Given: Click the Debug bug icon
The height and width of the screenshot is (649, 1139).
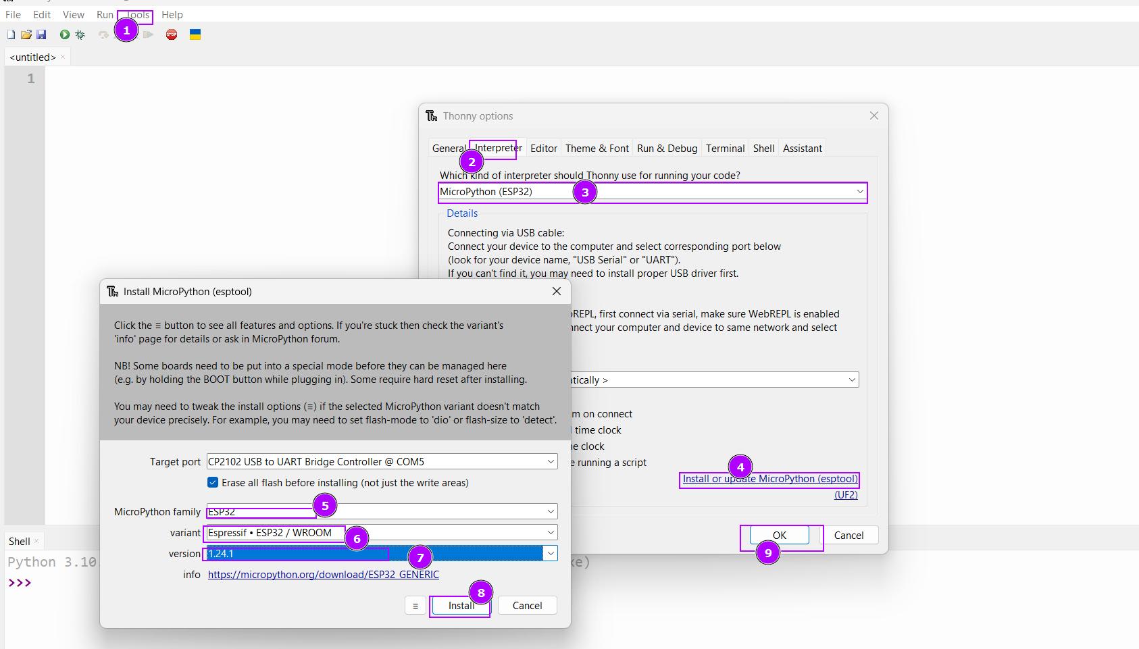Looking at the screenshot, I should [80, 34].
